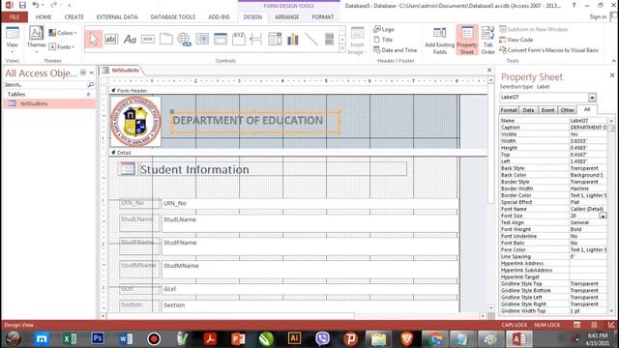Select the DEPARTMENT OF EDUCATION label
This screenshot has width=619, height=348.
pyautogui.click(x=255, y=122)
